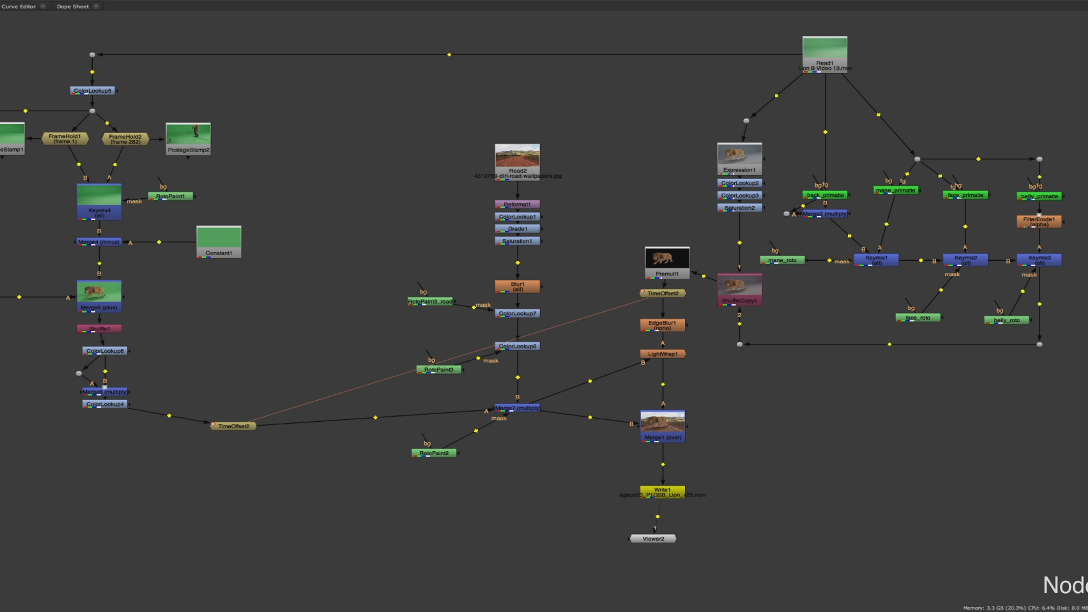1088x612 pixels.
Task: Select the Premult1 node
Action: pyautogui.click(x=667, y=263)
